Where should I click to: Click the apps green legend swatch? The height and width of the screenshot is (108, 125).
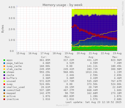(x=4, y=60)
